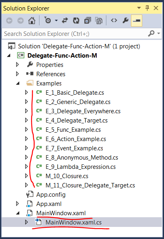Toggle Show All Files icon
164x239 pixels.
coord(99,21)
